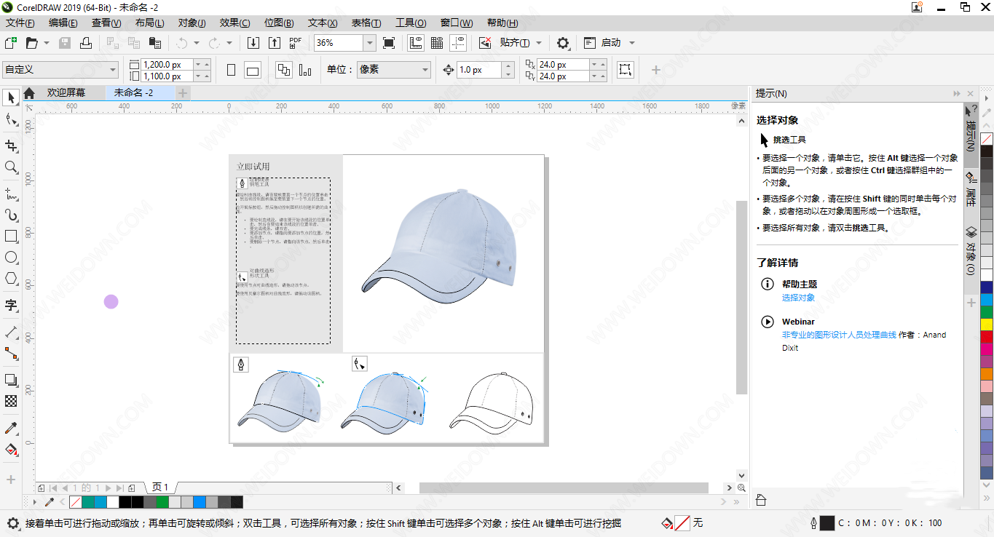Pick the yellow swatch in color palette
This screenshot has width=994, height=537.
point(987,325)
